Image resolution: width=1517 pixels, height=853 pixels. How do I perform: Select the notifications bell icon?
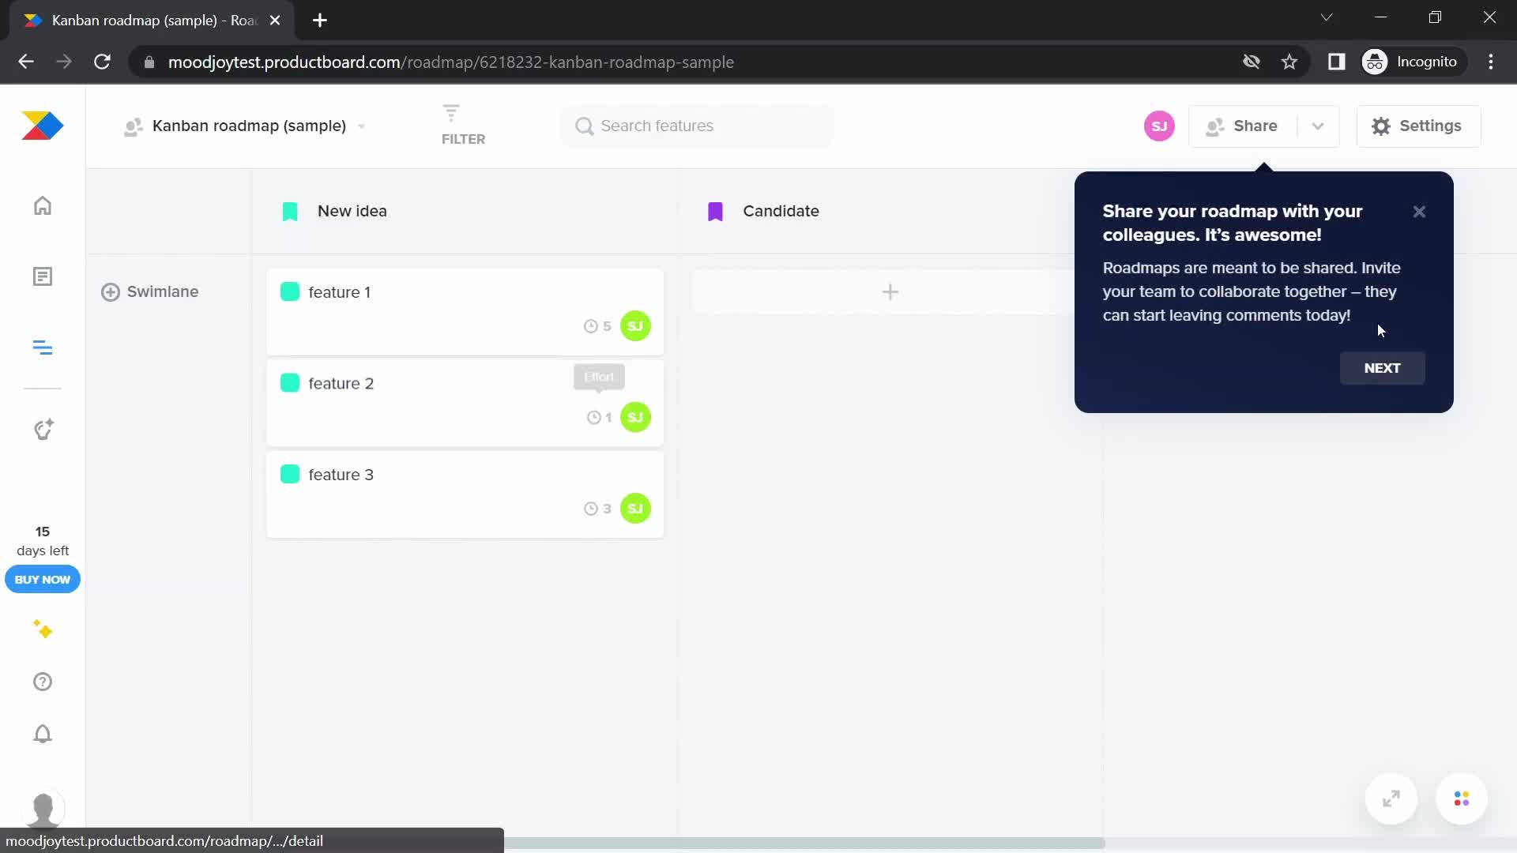click(x=42, y=733)
